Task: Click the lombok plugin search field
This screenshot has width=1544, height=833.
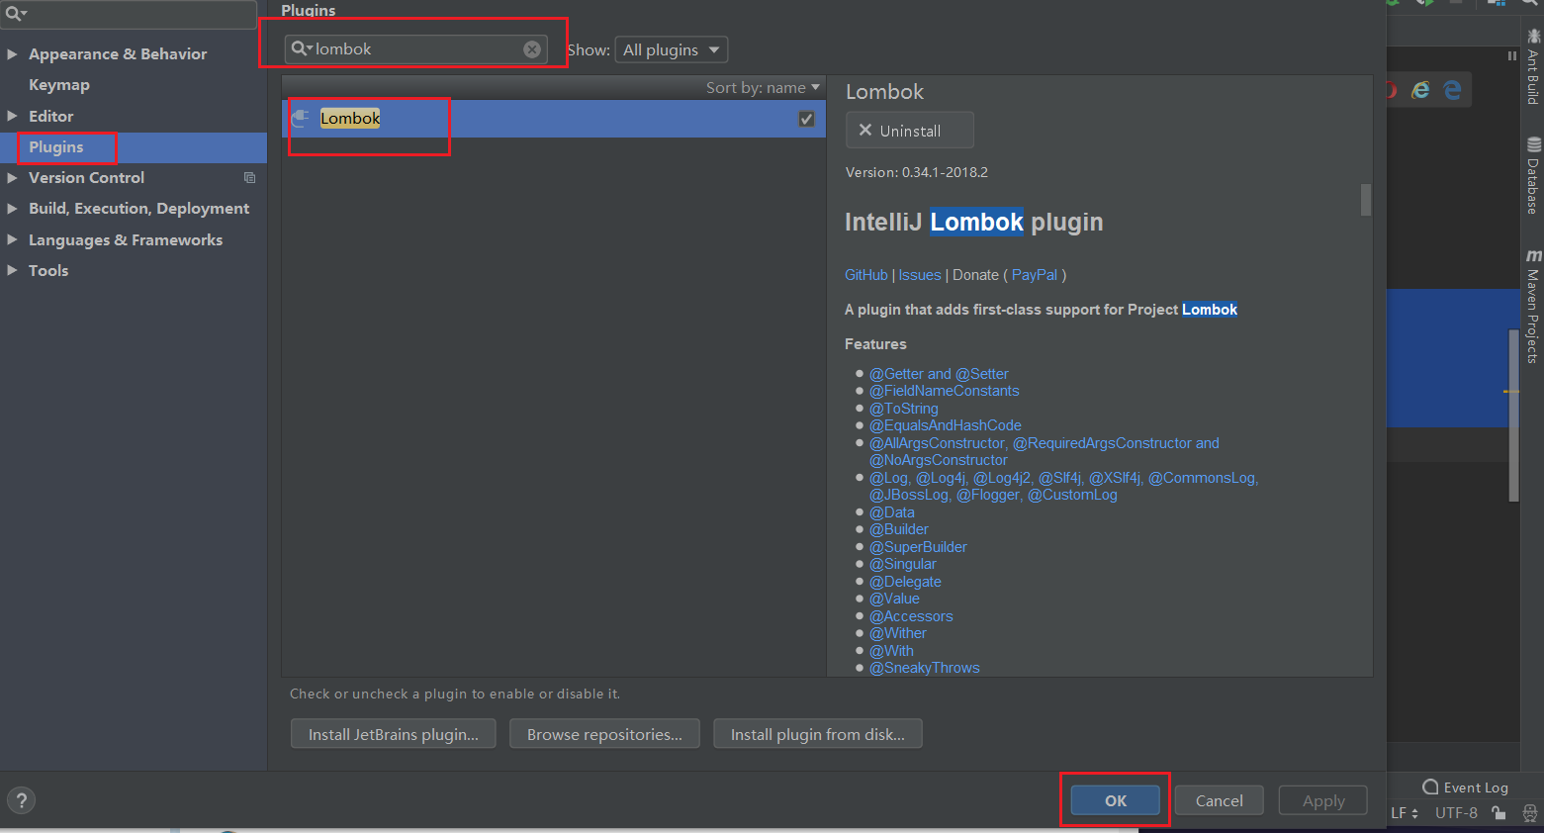Action: pyautogui.click(x=416, y=49)
